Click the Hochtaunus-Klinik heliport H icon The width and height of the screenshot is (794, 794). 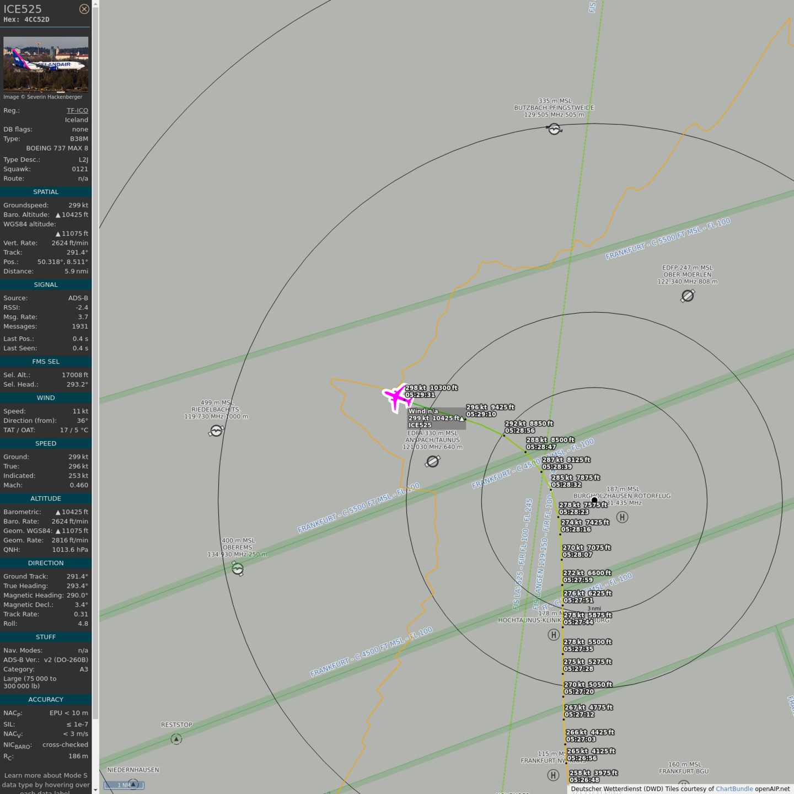tap(554, 635)
